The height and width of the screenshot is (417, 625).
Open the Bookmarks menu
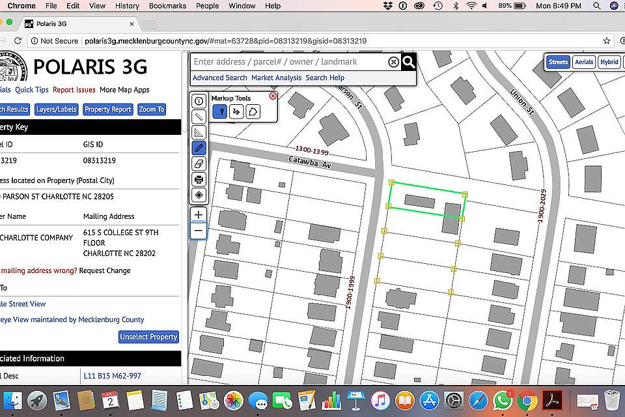point(167,6)
